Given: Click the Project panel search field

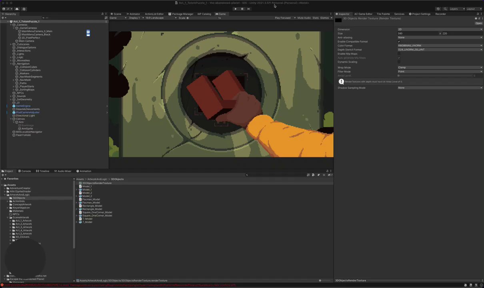Looking at the screenshot, I should coord(275,175).
